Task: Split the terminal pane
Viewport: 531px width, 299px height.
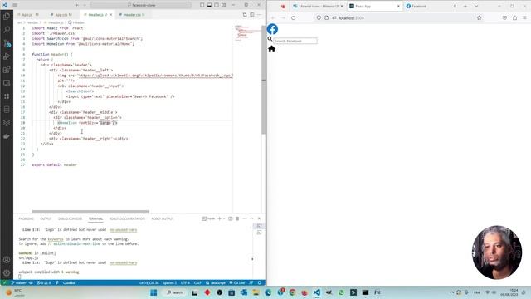Action: click(x=231, y=218)
